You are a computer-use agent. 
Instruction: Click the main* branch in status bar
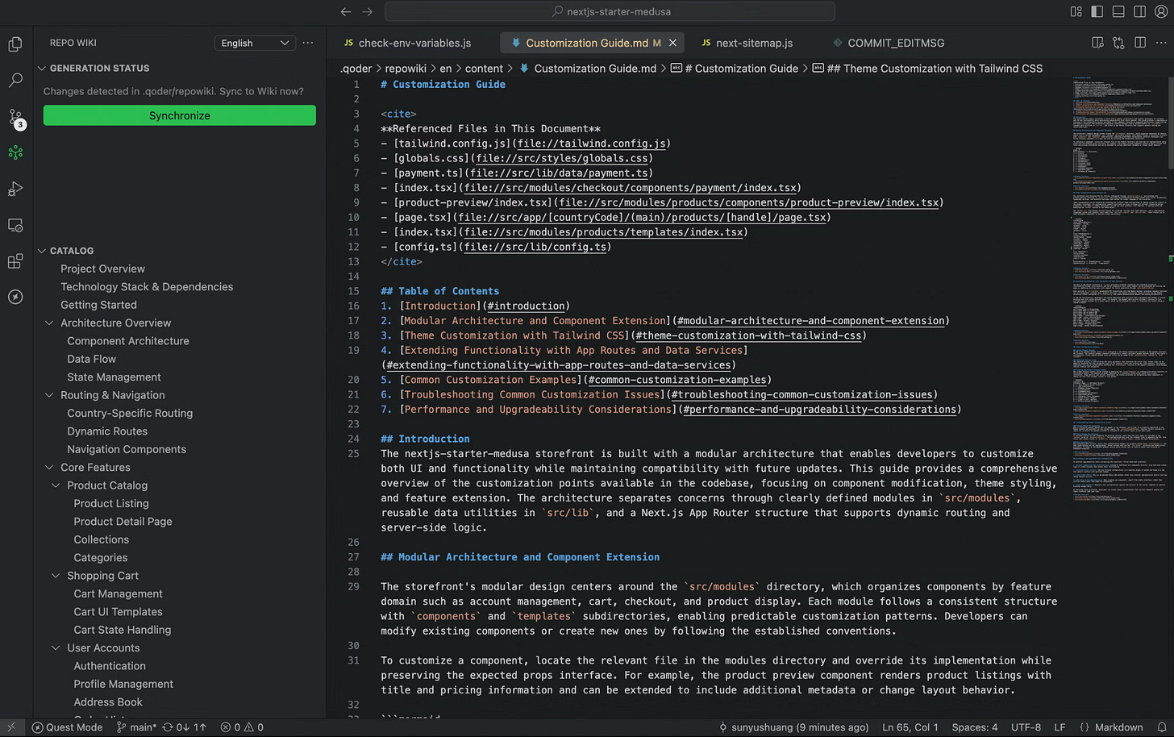136,727
